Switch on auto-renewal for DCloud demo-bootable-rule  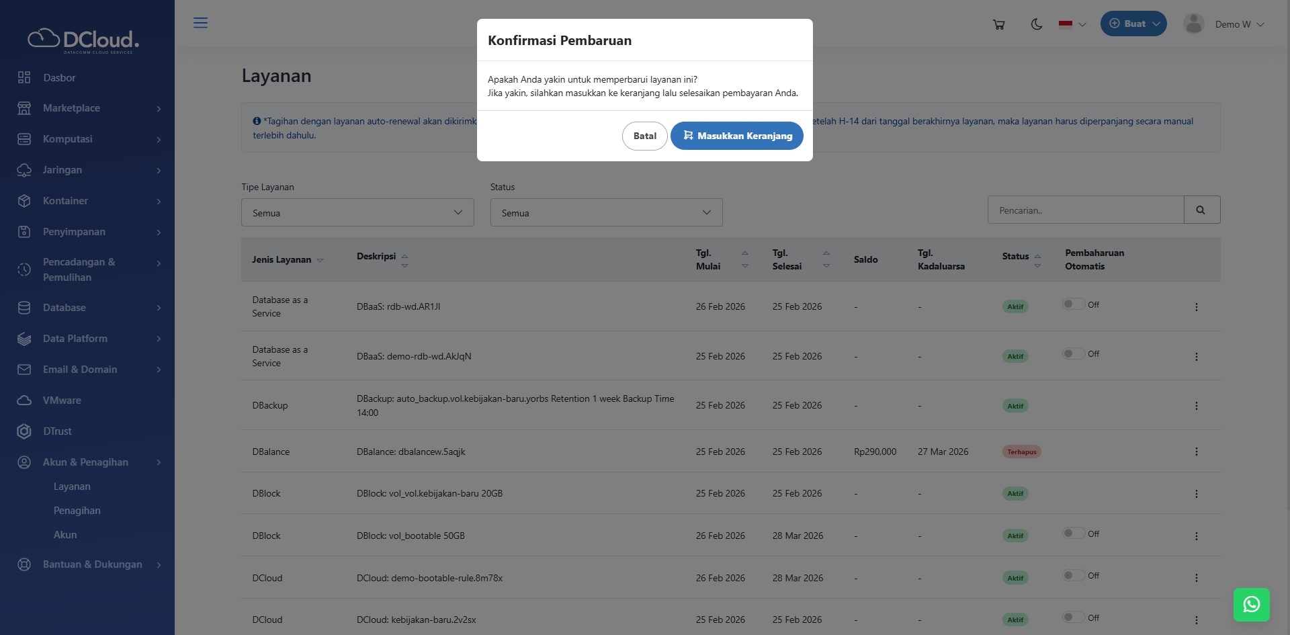tap(1073, 576)
